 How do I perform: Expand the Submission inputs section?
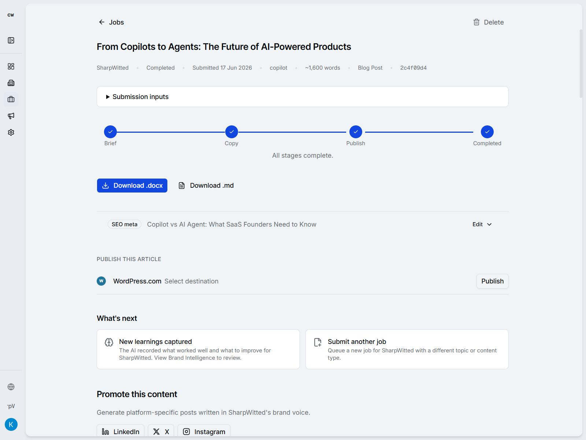click(303, 97)
